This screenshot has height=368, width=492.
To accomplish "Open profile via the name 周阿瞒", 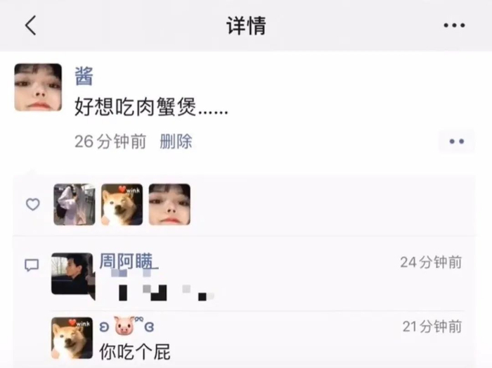I will (x=127, y=261).
